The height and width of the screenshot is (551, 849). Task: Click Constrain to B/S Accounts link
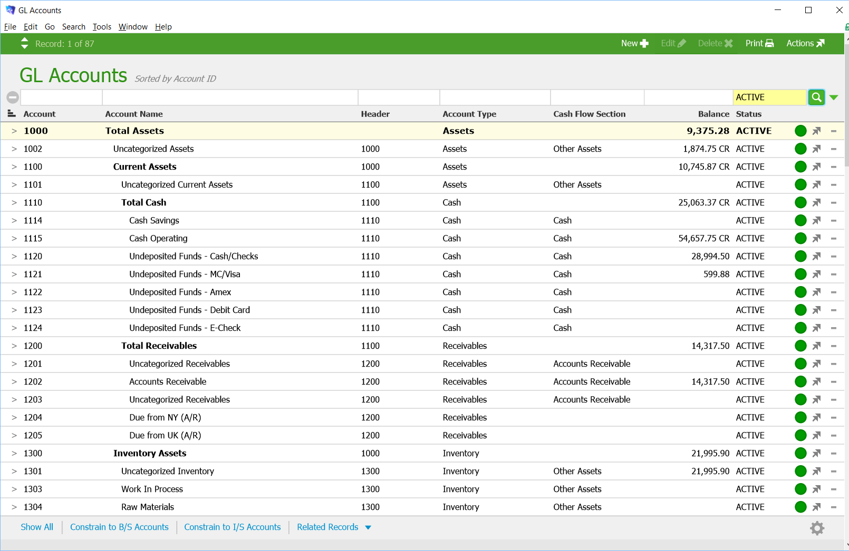(x=119, y=527)
